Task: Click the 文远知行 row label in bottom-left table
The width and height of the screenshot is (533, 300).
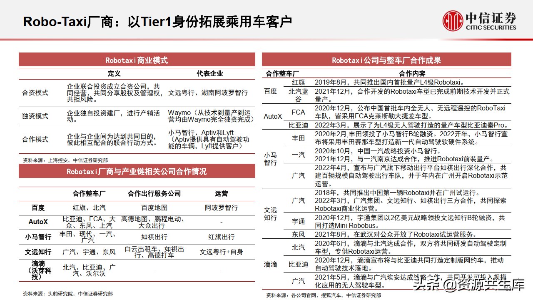Action: click(x=38, y=252)
